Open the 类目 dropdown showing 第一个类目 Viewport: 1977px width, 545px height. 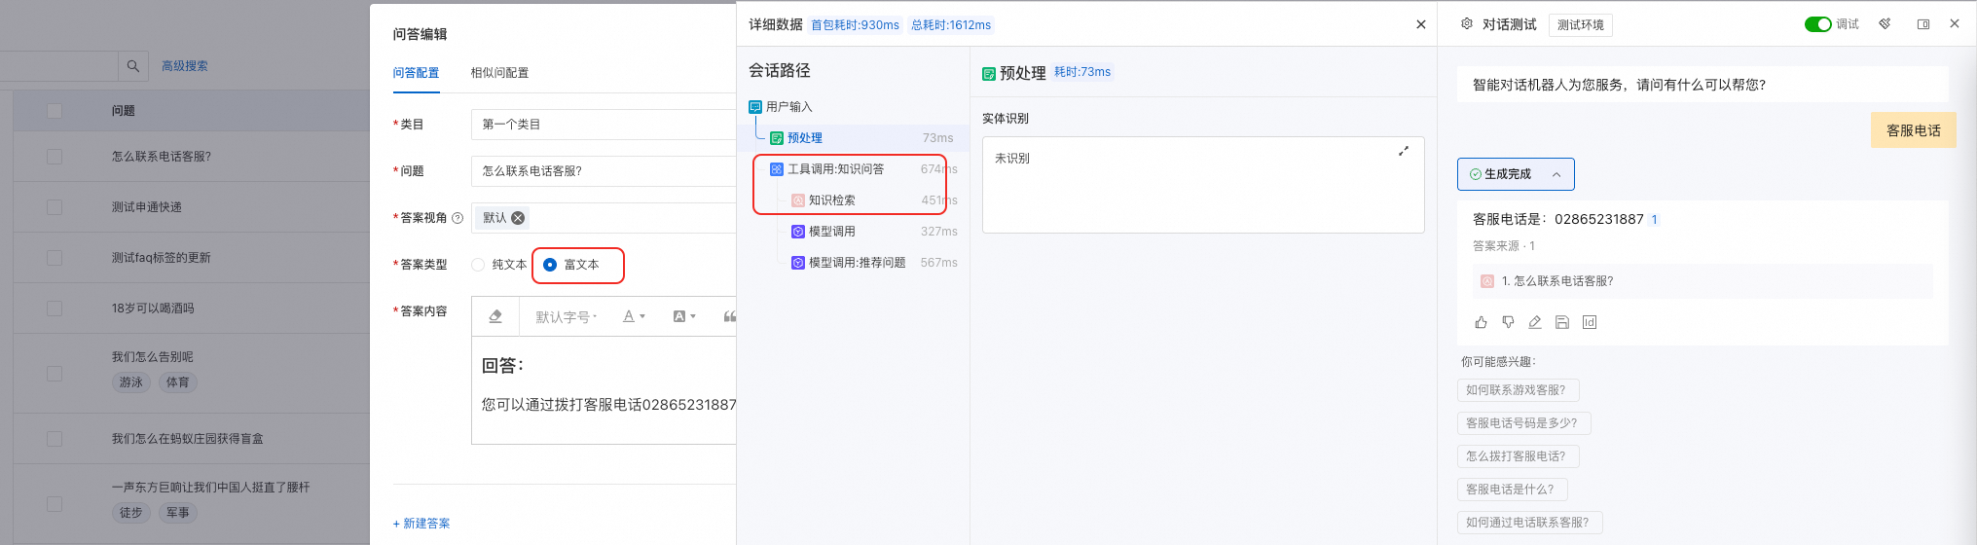click(x=604, y=125)
